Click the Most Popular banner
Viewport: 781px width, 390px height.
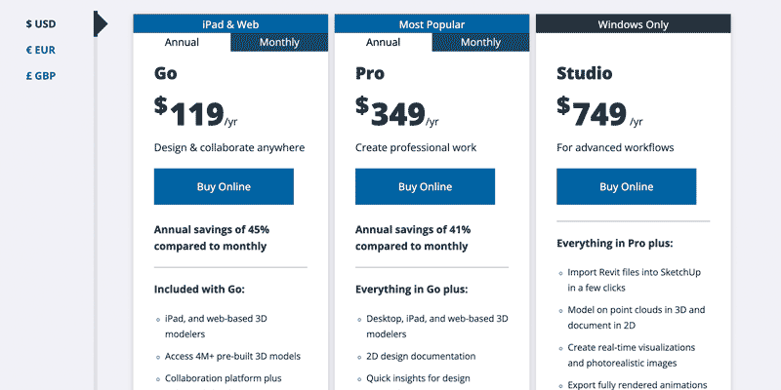pyautogui.click(x=432, y=23)
